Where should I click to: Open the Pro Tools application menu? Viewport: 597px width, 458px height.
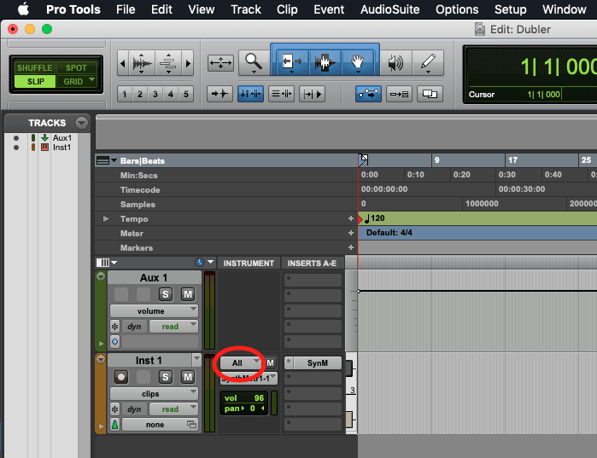(x=73, y=9)
